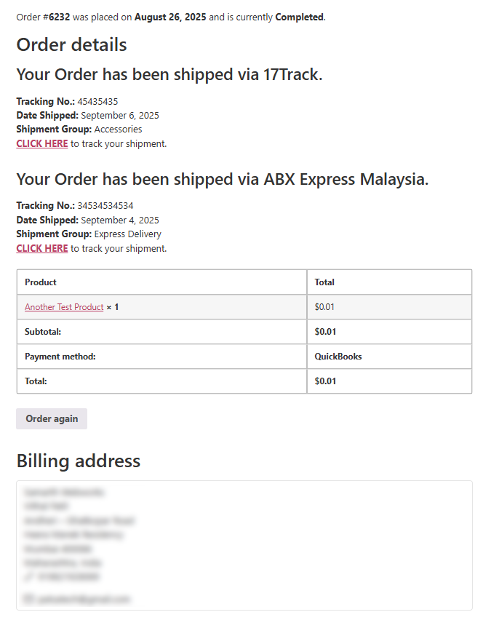Click the Subtotal row label
The image size is (483, 620).
pyautogui.click(x=43, y=332)
